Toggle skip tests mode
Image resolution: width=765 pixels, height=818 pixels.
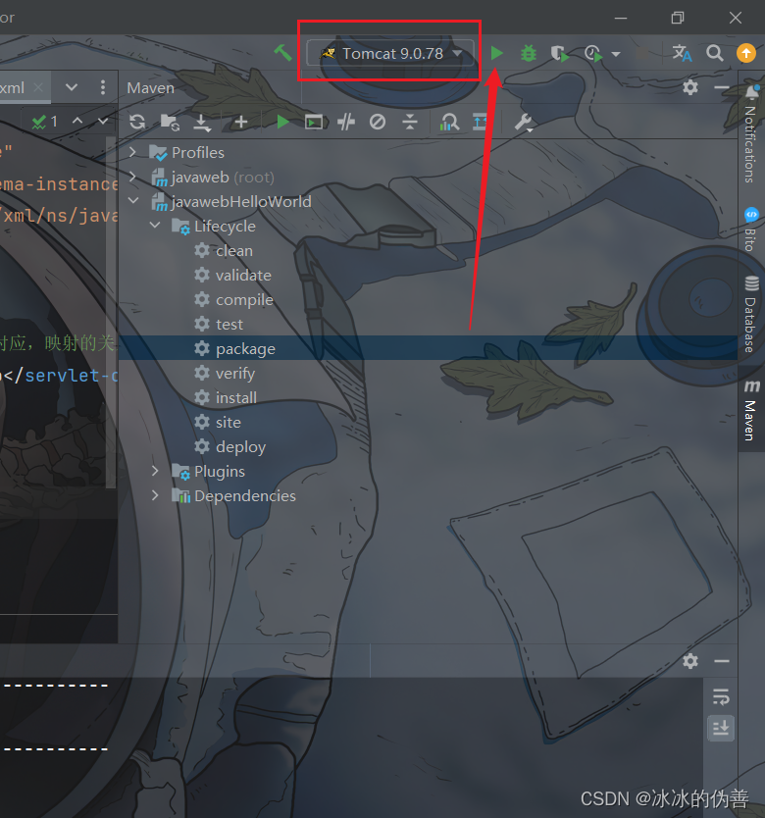click(x=378, y=122)
